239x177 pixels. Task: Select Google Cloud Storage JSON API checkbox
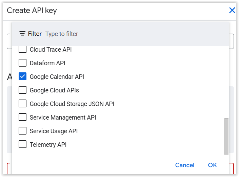[x=22, y=104]
